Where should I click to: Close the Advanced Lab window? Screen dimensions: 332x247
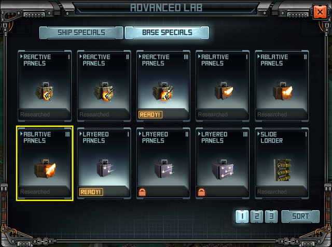click(320, 12)
